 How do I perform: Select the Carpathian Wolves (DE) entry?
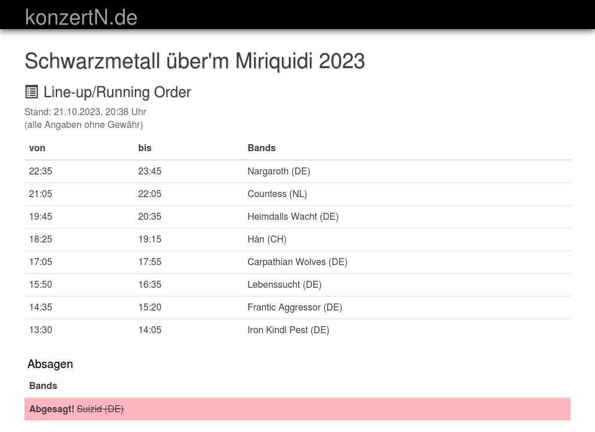pos(297,262)
